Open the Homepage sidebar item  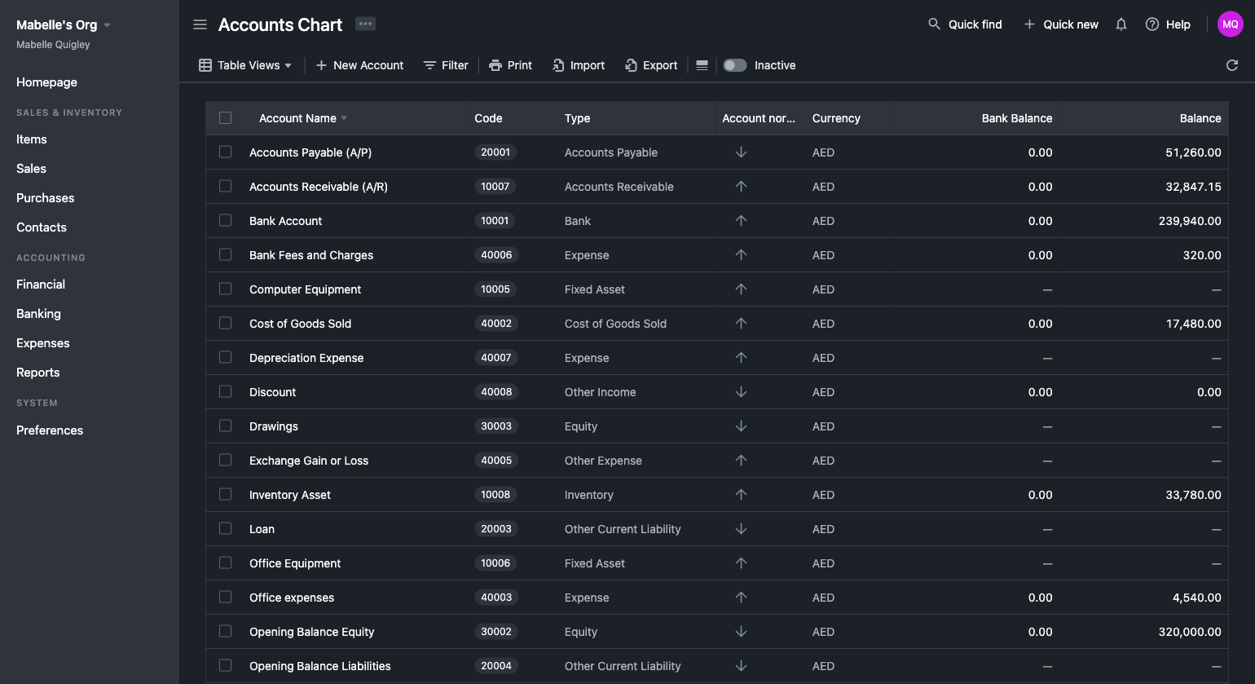[x=46, y=82]
